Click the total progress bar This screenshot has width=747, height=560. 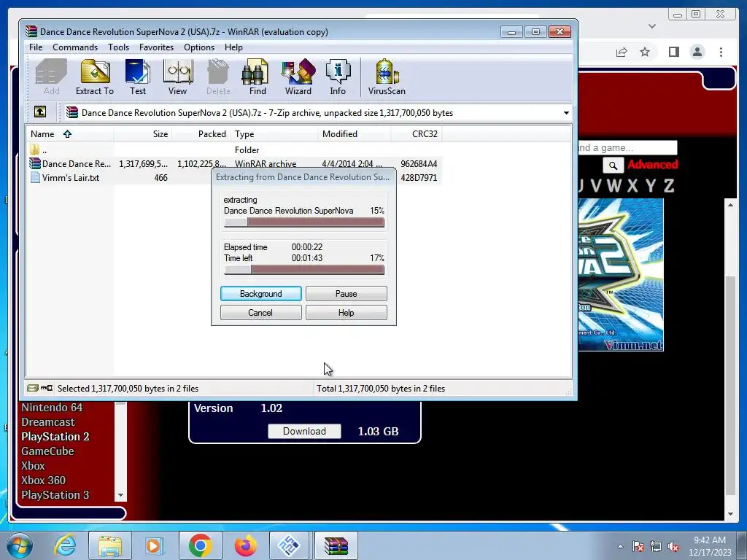(304, 270)
